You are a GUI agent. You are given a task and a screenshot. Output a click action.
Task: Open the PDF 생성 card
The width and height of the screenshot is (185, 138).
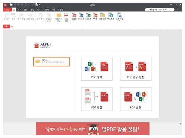point(97,69)
